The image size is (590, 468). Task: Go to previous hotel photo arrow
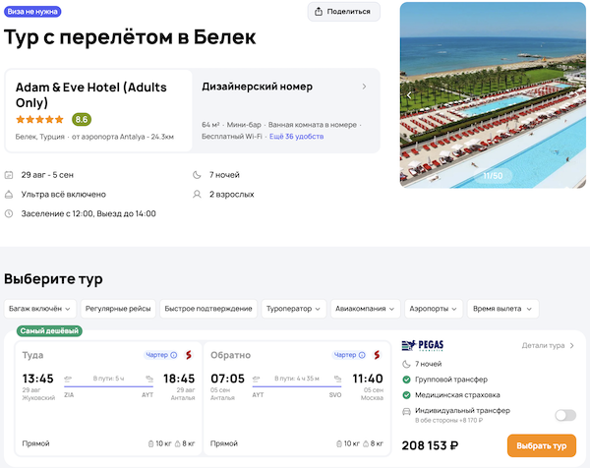point(409,94)
